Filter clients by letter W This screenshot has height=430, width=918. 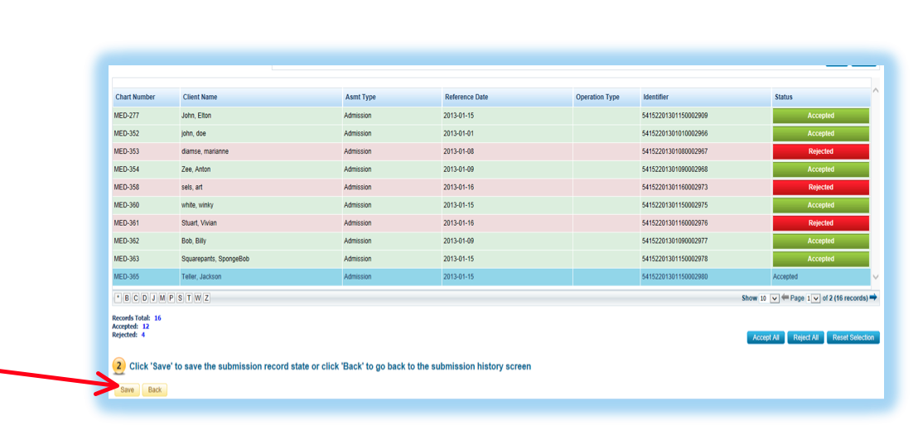coord(197,298)
